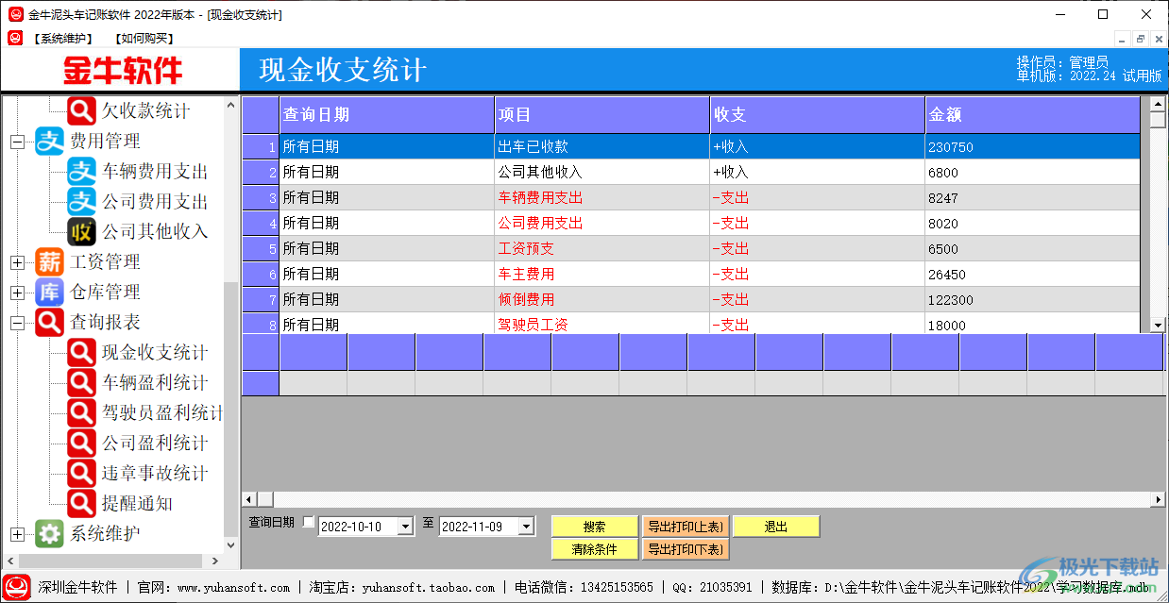Screen dimensions: 1169x603
Task: Click the 车辆盈利统计 magnifier icon
Action: click(x=80, y=383)
